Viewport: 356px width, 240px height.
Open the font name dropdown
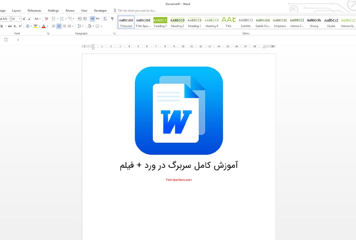click(9, 19)
